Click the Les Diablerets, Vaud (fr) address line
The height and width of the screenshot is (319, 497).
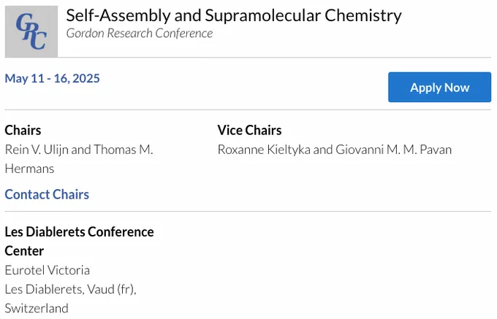tap(70, 289)
